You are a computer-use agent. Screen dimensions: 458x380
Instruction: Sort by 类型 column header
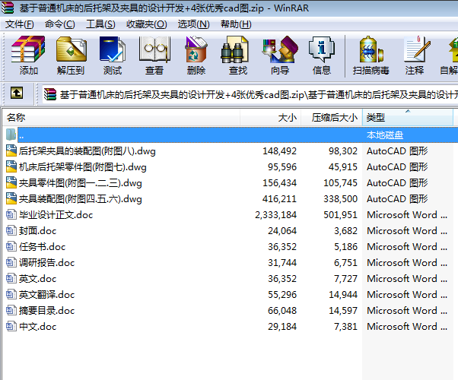point(408,118)
